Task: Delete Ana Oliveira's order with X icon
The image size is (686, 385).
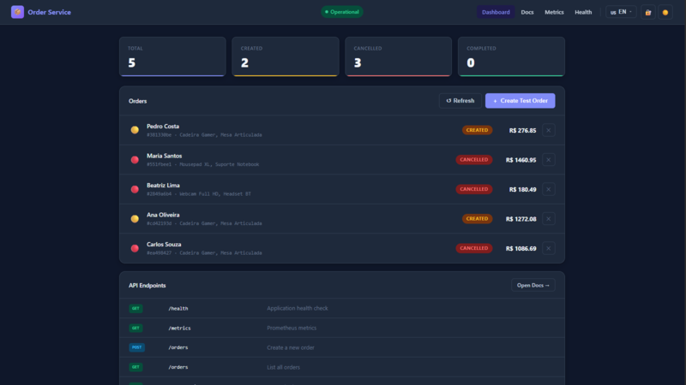Action: [x=548, y=219]
